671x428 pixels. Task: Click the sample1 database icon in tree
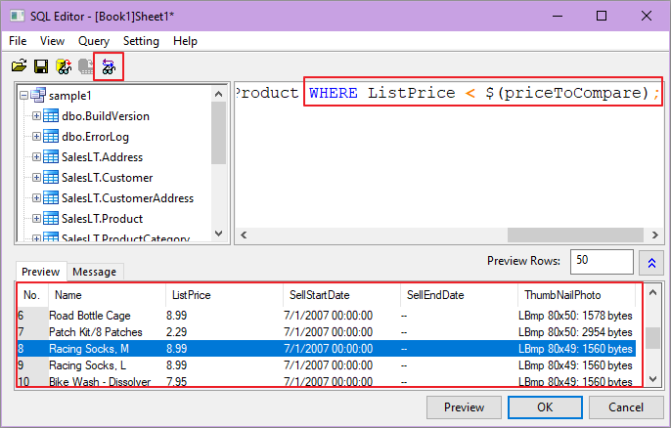click(x=39, y=96)
